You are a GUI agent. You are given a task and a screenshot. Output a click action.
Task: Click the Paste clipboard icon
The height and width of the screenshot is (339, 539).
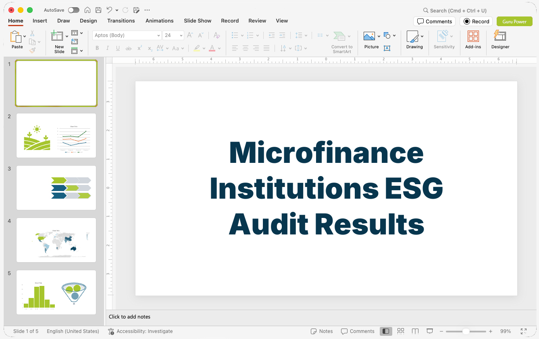pos(16,37)
